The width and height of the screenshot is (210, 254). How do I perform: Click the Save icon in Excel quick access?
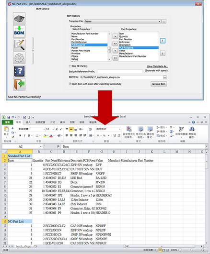(9, 117)
